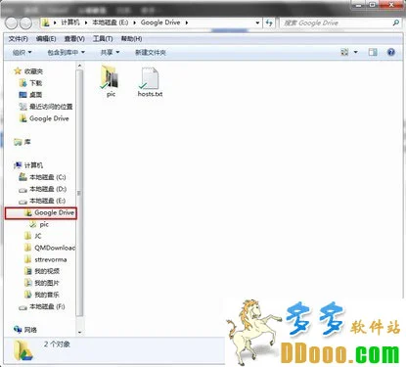Click the forward navigation arrow
406x367 pixels.
pyautogui.click(x=25, y=23)
